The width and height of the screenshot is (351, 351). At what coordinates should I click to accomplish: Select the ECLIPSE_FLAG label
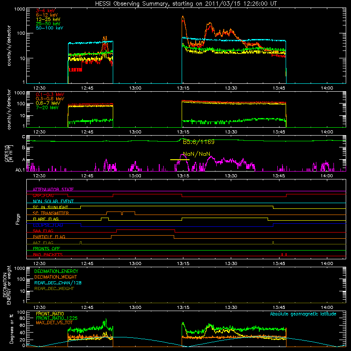click(x=48, y=225)
